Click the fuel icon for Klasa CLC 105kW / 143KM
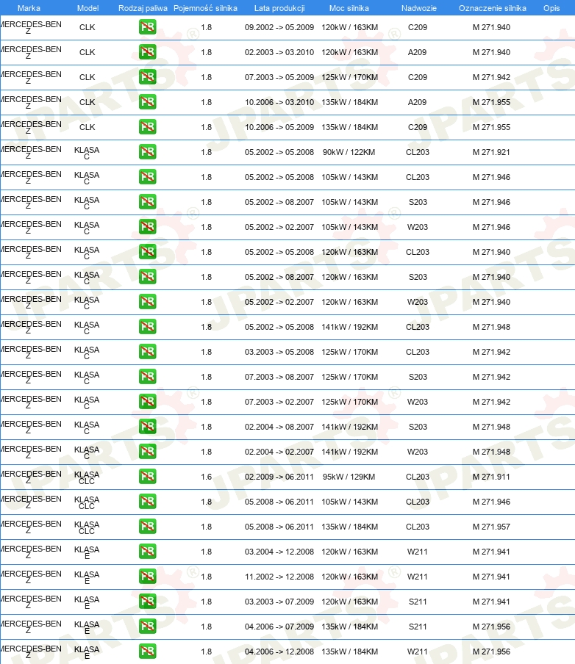 point(148,502)
